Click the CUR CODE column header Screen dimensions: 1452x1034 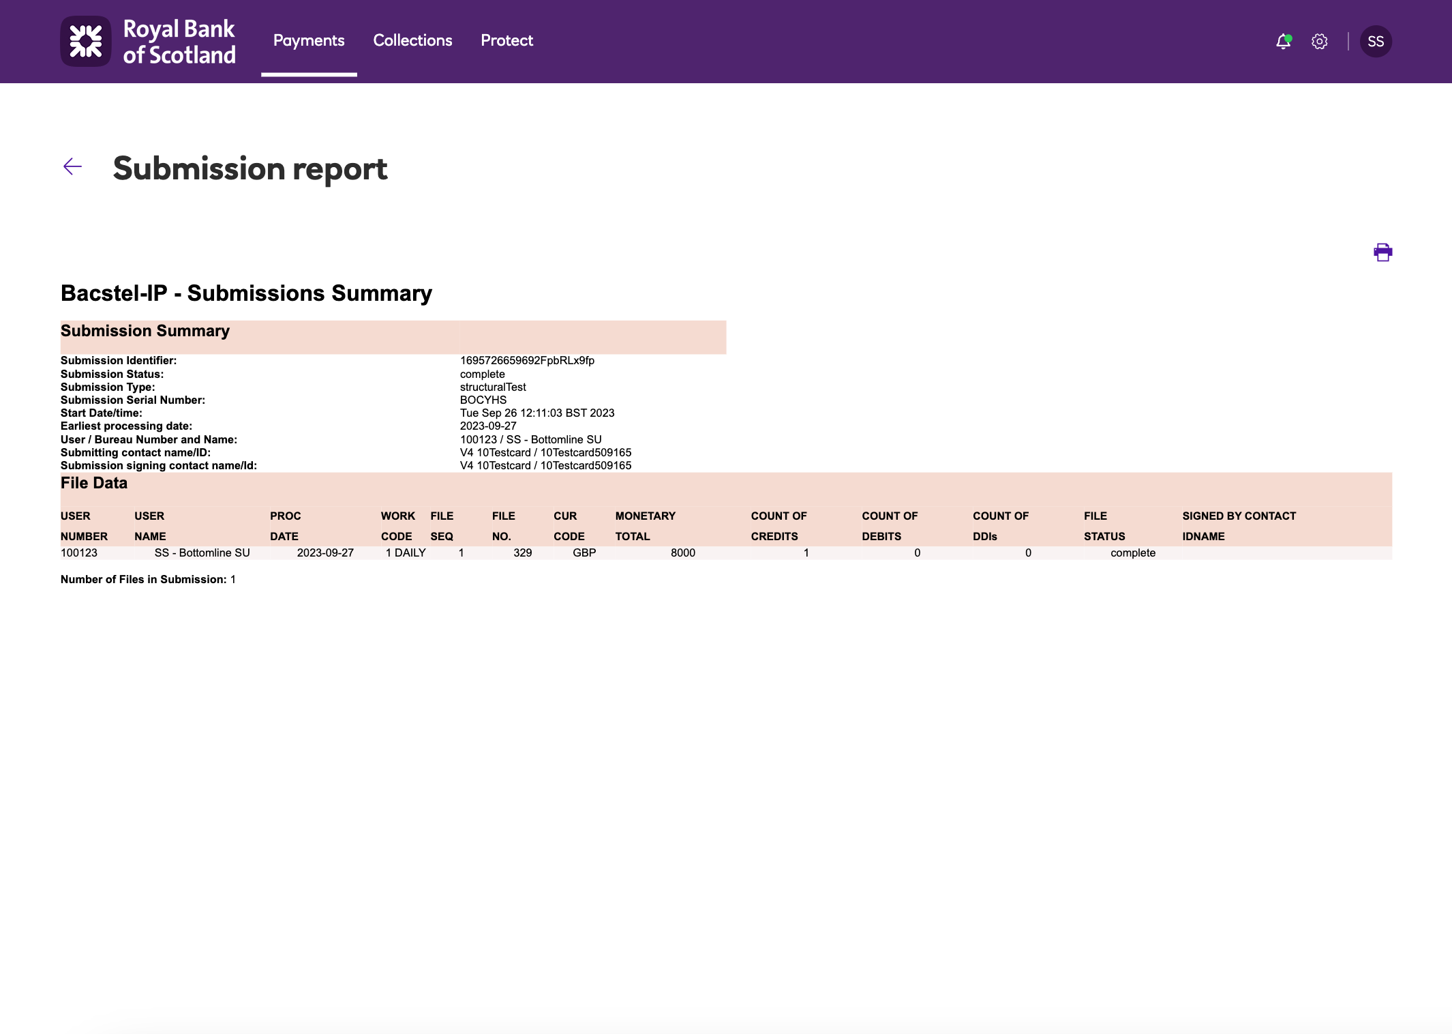(x=569, y=526)
